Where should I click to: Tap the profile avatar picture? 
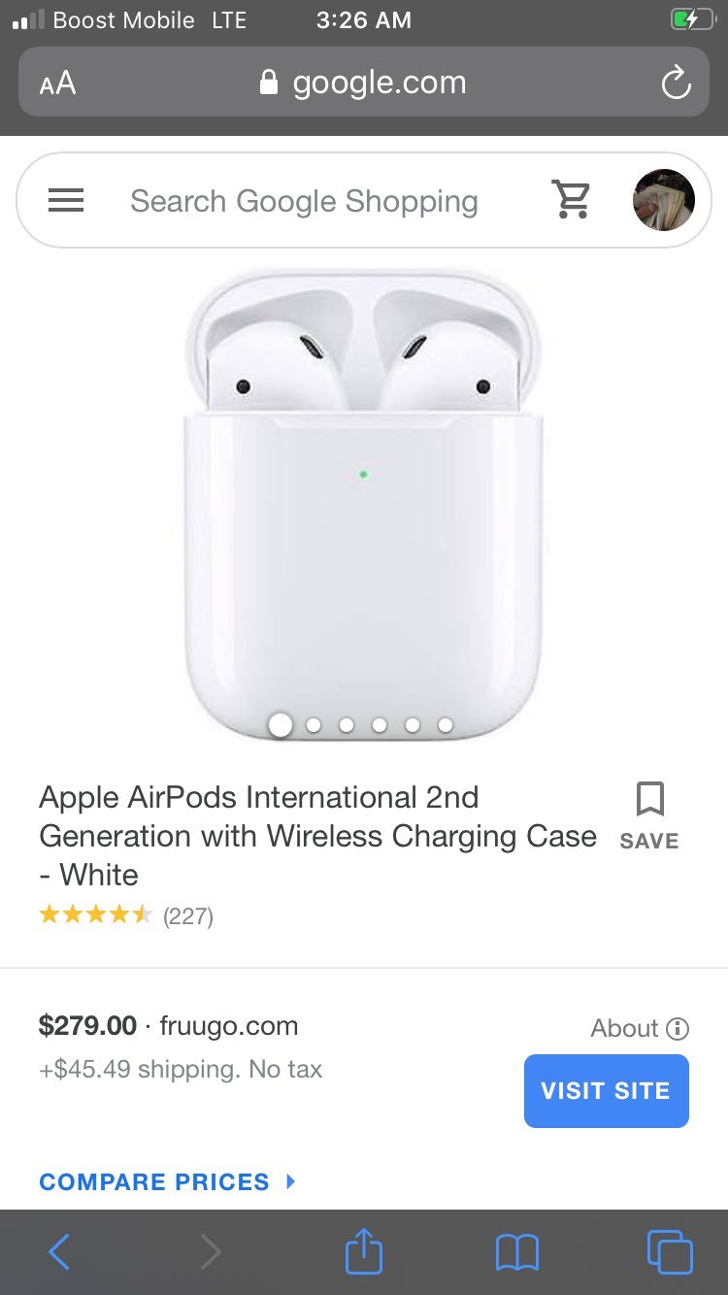pos(664,200)
